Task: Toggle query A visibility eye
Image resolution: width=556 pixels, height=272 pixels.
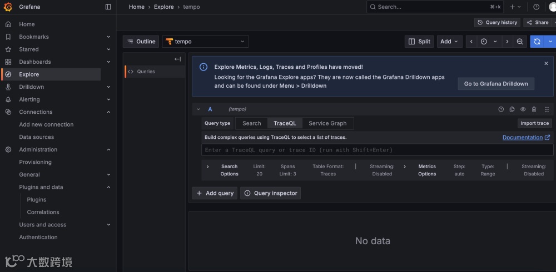Action: click(x=523, y=109)
